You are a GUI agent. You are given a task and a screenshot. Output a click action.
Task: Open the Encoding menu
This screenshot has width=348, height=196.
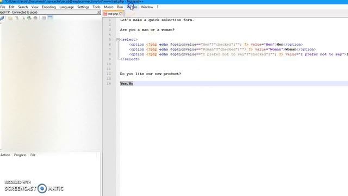pyautogui.click(x=49, y=7)
